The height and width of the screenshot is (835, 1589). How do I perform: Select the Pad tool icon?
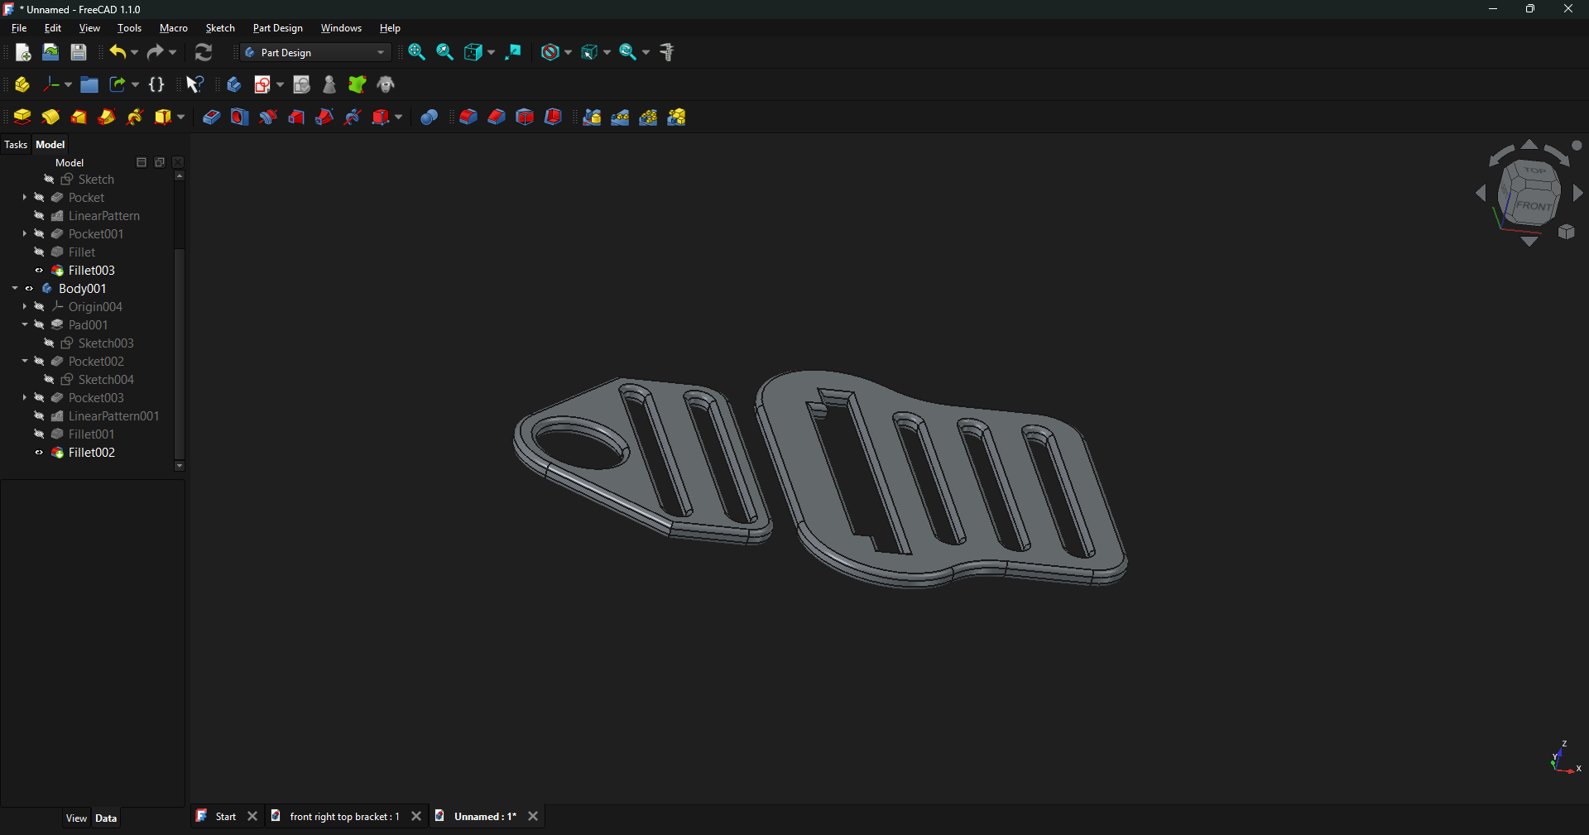point(22,118)
